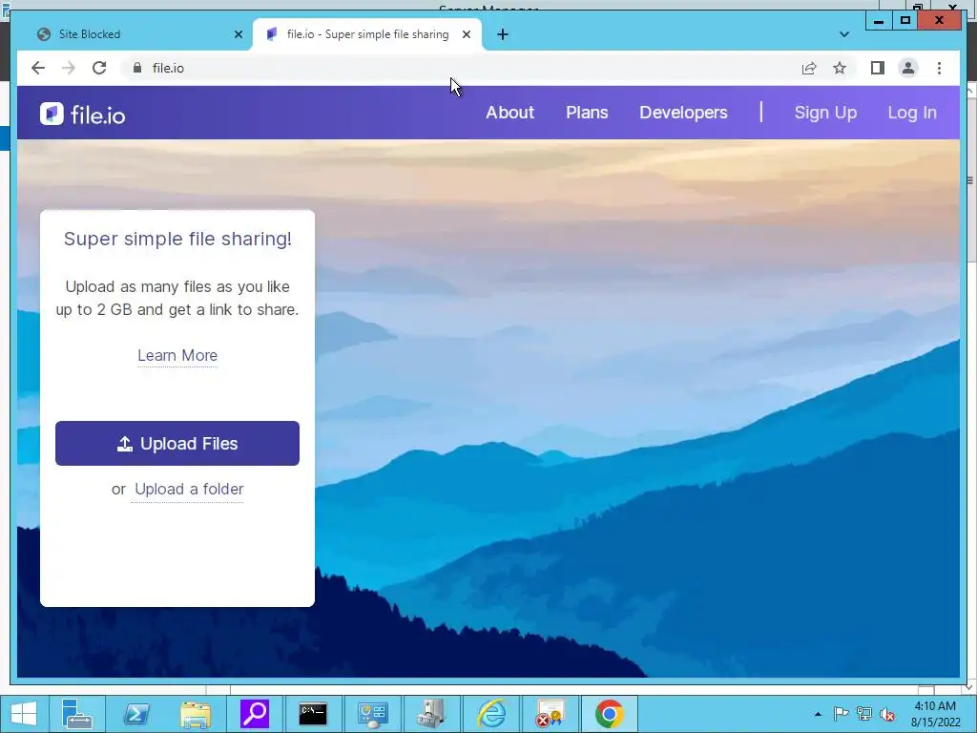977x733 pixels.
Task: Open File Explorer from the taskbar
Action: point(195,714)
